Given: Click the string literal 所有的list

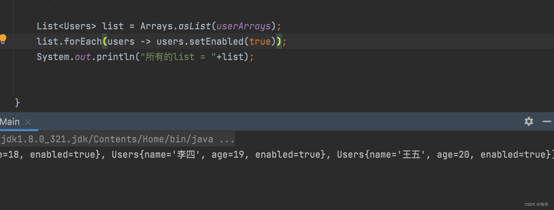Looking at the screenshot, I should 170,57.
